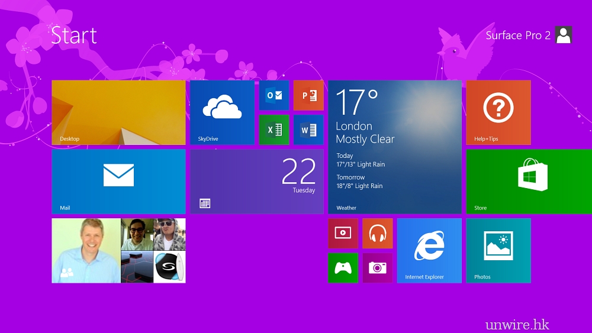Open the Help+Tips tile
This screenshot has width=592, height=333.
tap(498, 112)
